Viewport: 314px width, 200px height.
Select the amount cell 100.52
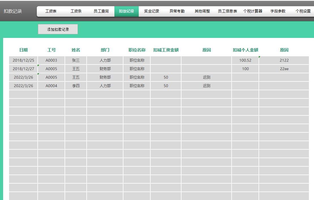click(245, 60)
